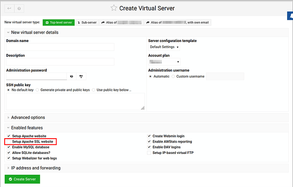Toggle password visibility eye icon

pyautogui.click(x=72, y=76)
